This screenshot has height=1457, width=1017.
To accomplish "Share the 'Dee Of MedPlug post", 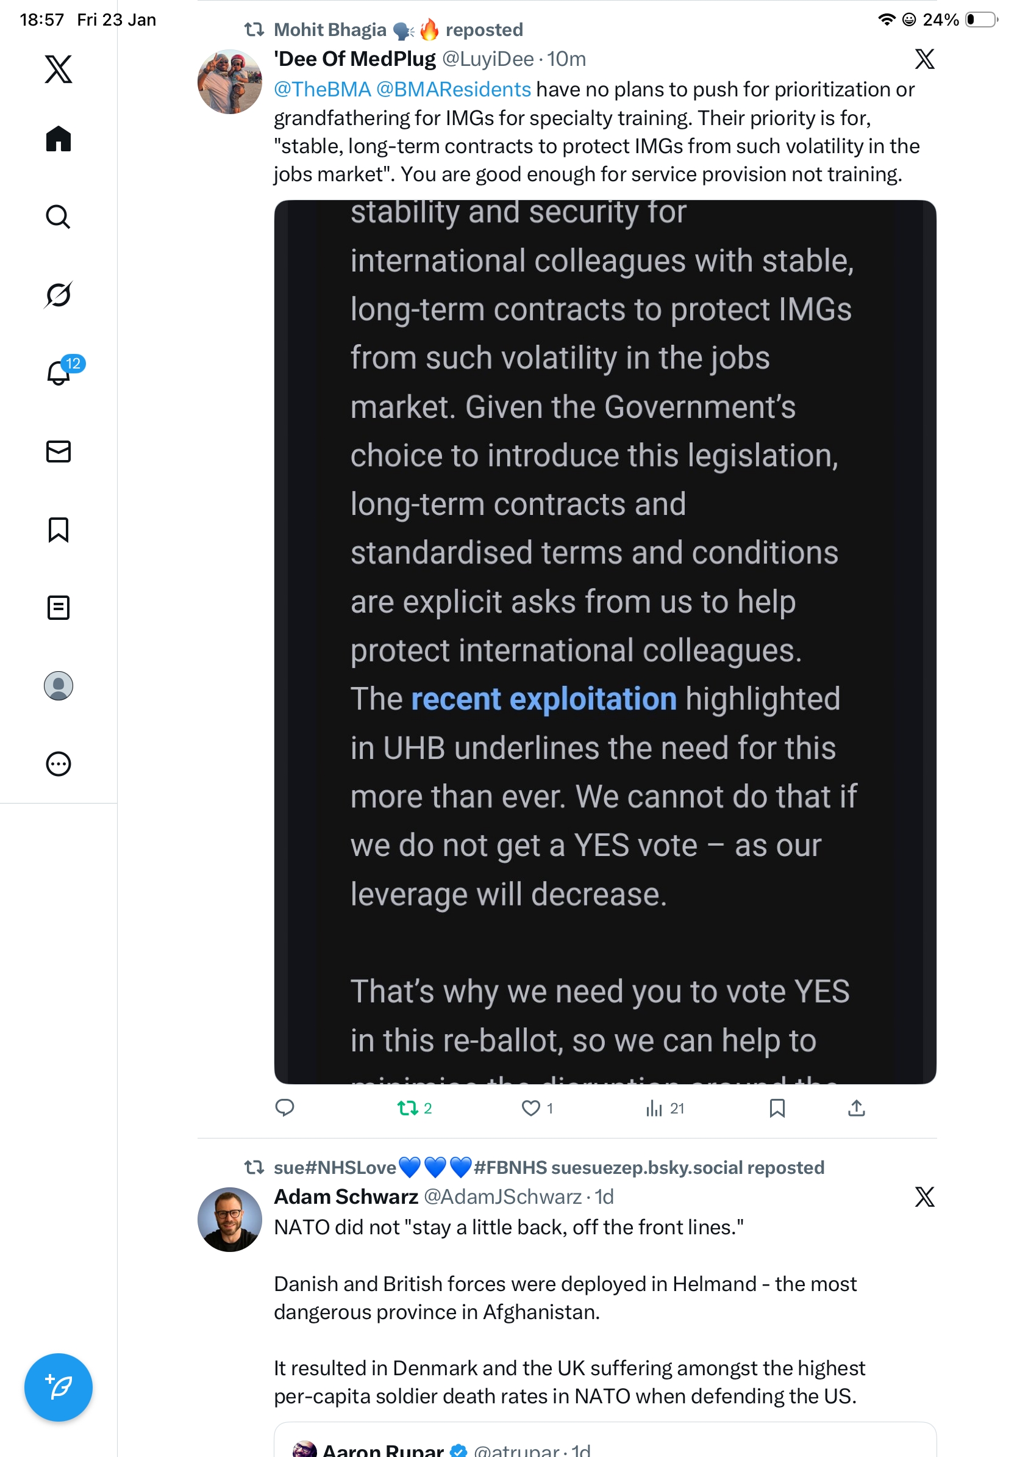I will (856, 1108).
